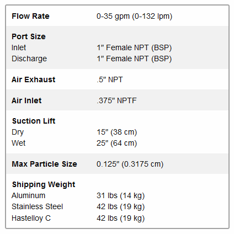This screenshot has width=234, height=234.
Task: Select the Hastelloy C weight value
Action: [x=121, y=219]
